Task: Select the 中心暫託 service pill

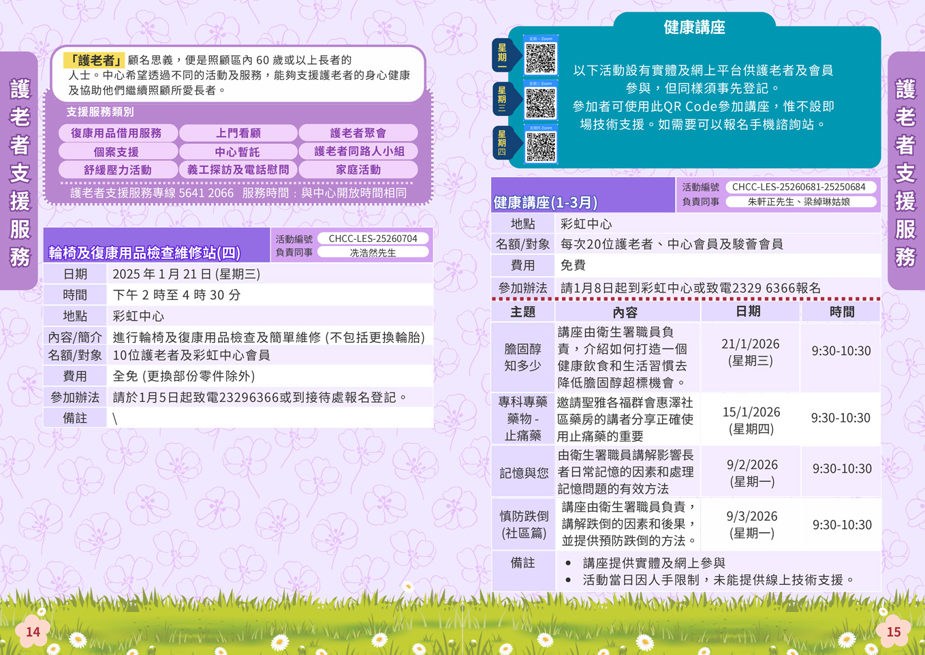Action: pos(238,151)
